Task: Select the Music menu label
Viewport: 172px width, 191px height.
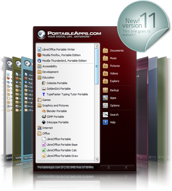Action: [113, 58]
